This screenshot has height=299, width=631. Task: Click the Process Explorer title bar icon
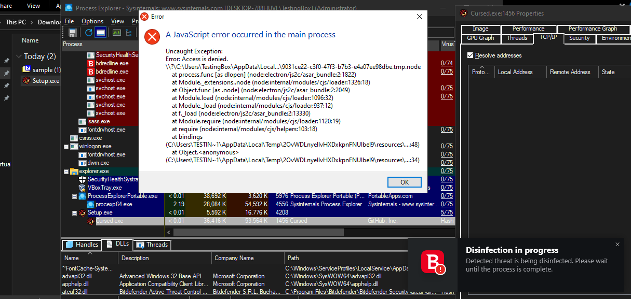coord(68,8)
